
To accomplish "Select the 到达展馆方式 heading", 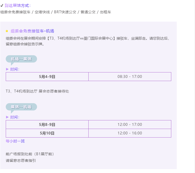I will 17,5.
